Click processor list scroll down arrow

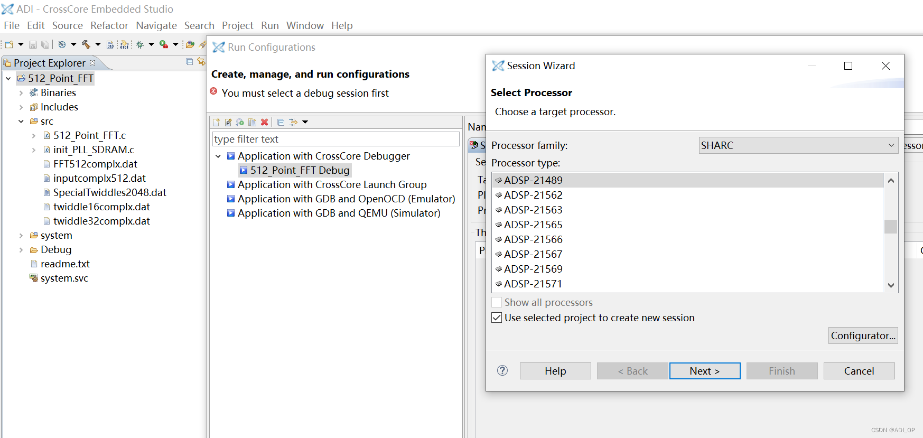(x=891, y=285)
